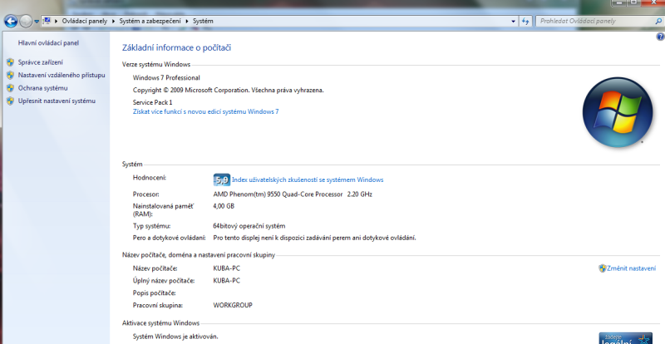Expand arrow after Ovládací panely breadcrumb
The height and width of the screenshot is (344, 665).
tap(113, 21)
